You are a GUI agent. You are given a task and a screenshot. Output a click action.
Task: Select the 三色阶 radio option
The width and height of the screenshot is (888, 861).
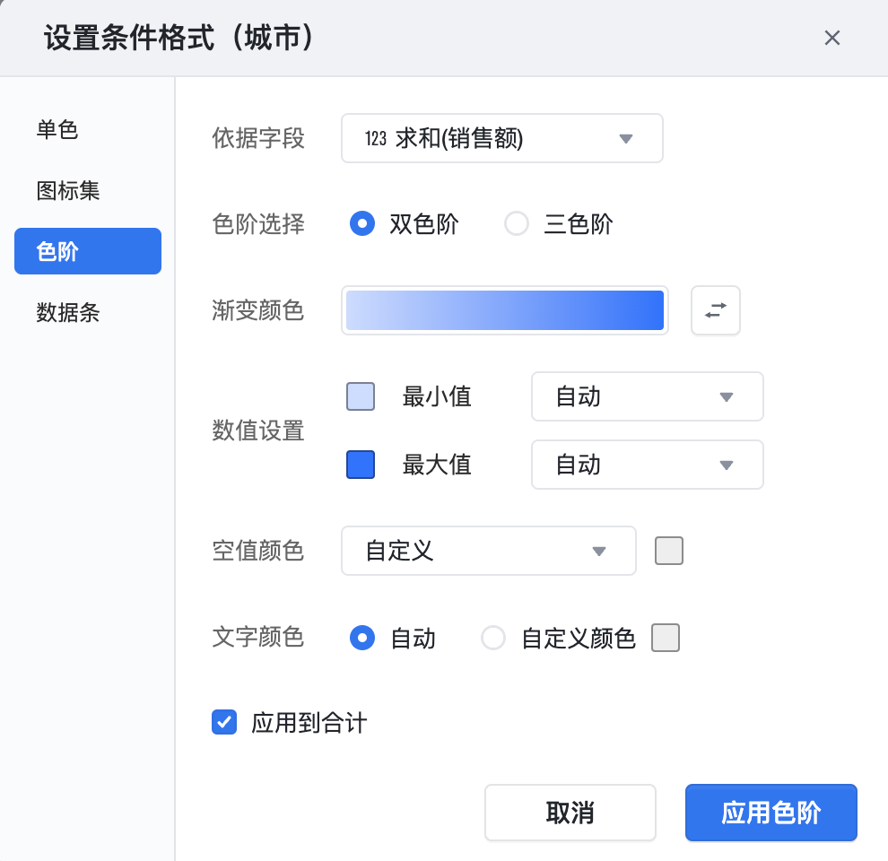(517, 223)
